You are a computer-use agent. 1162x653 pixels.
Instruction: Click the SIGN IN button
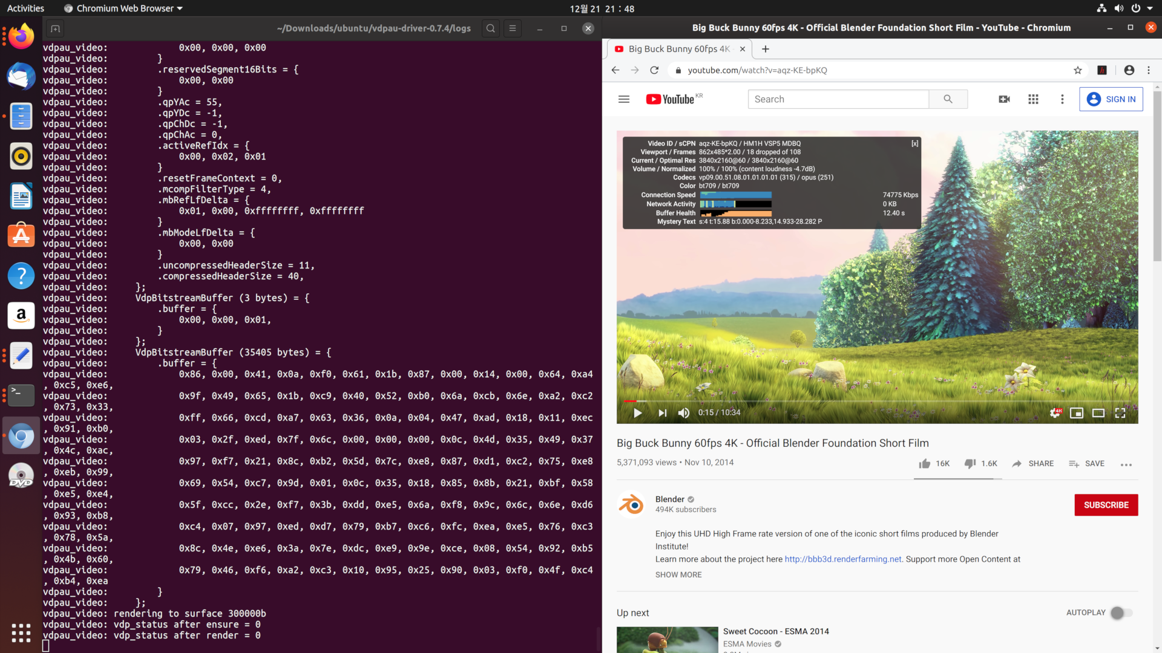pos(1111,99)
